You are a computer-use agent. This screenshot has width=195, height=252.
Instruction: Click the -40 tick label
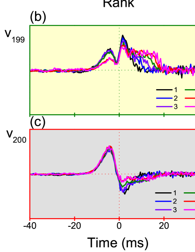coord(30,226)
